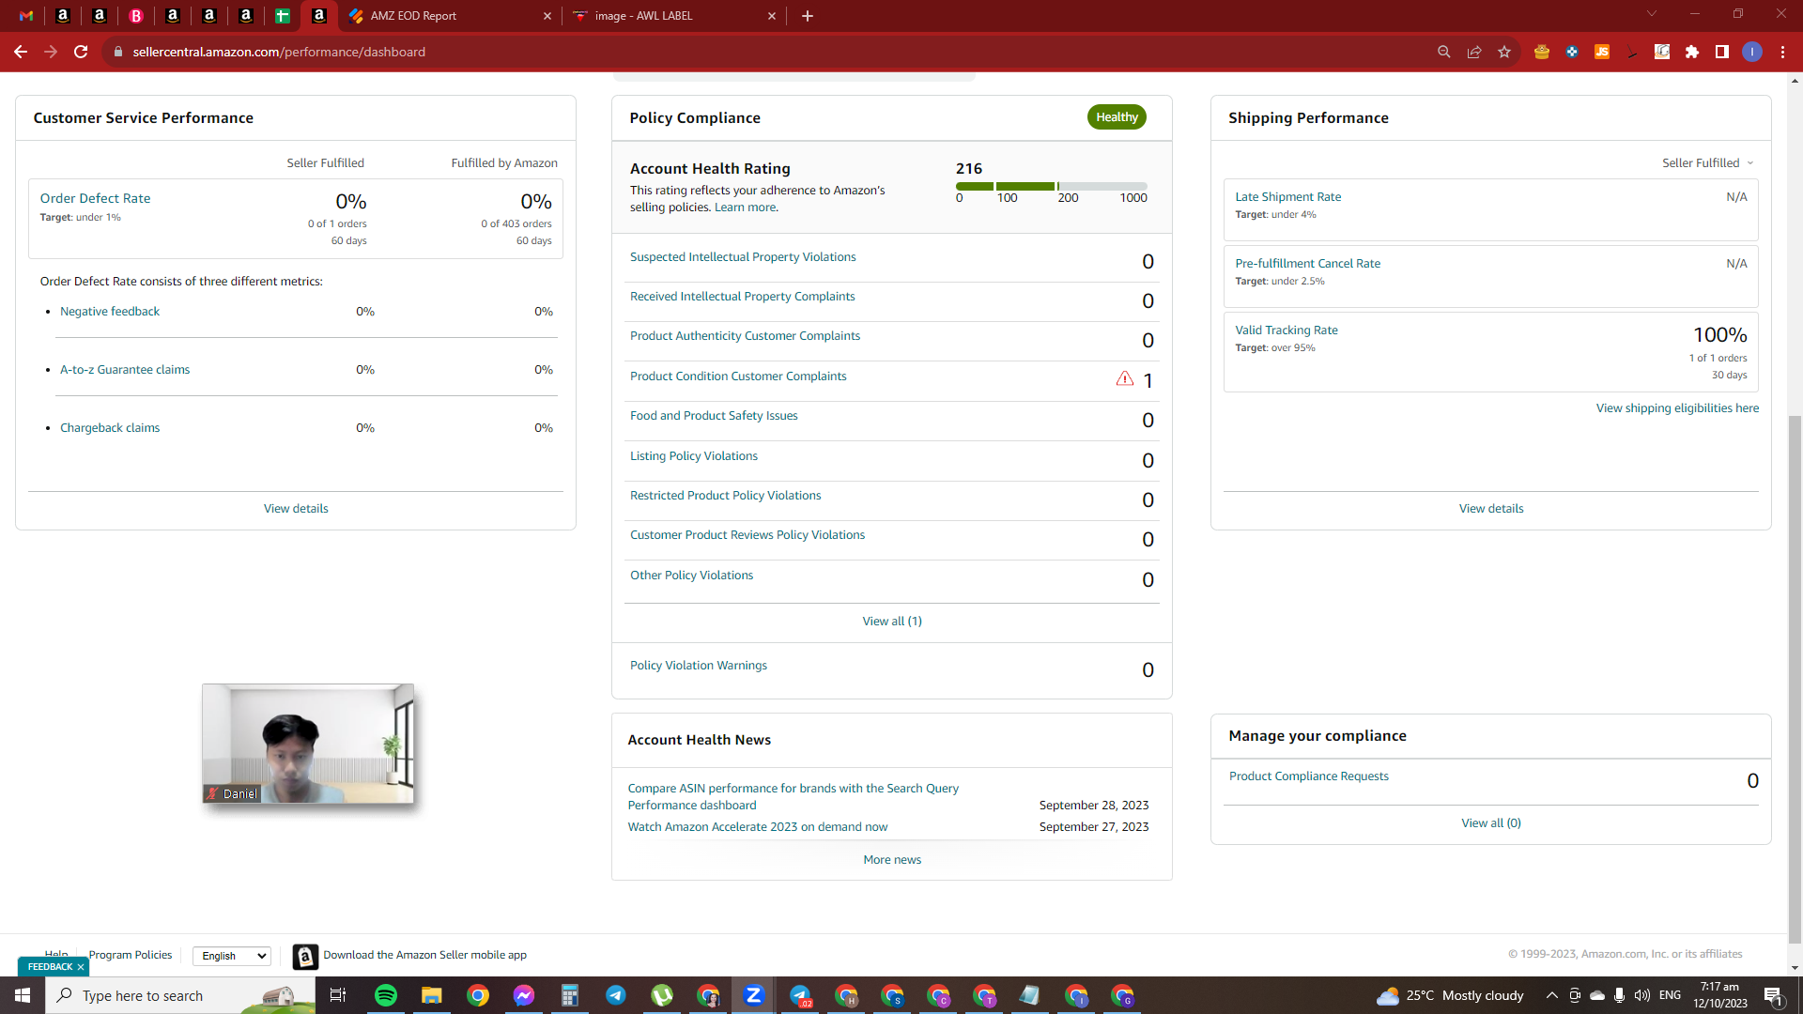This screenshot has height=1014, width=1803.
Task: Open Windows Task View
Action: pos(338,995)
